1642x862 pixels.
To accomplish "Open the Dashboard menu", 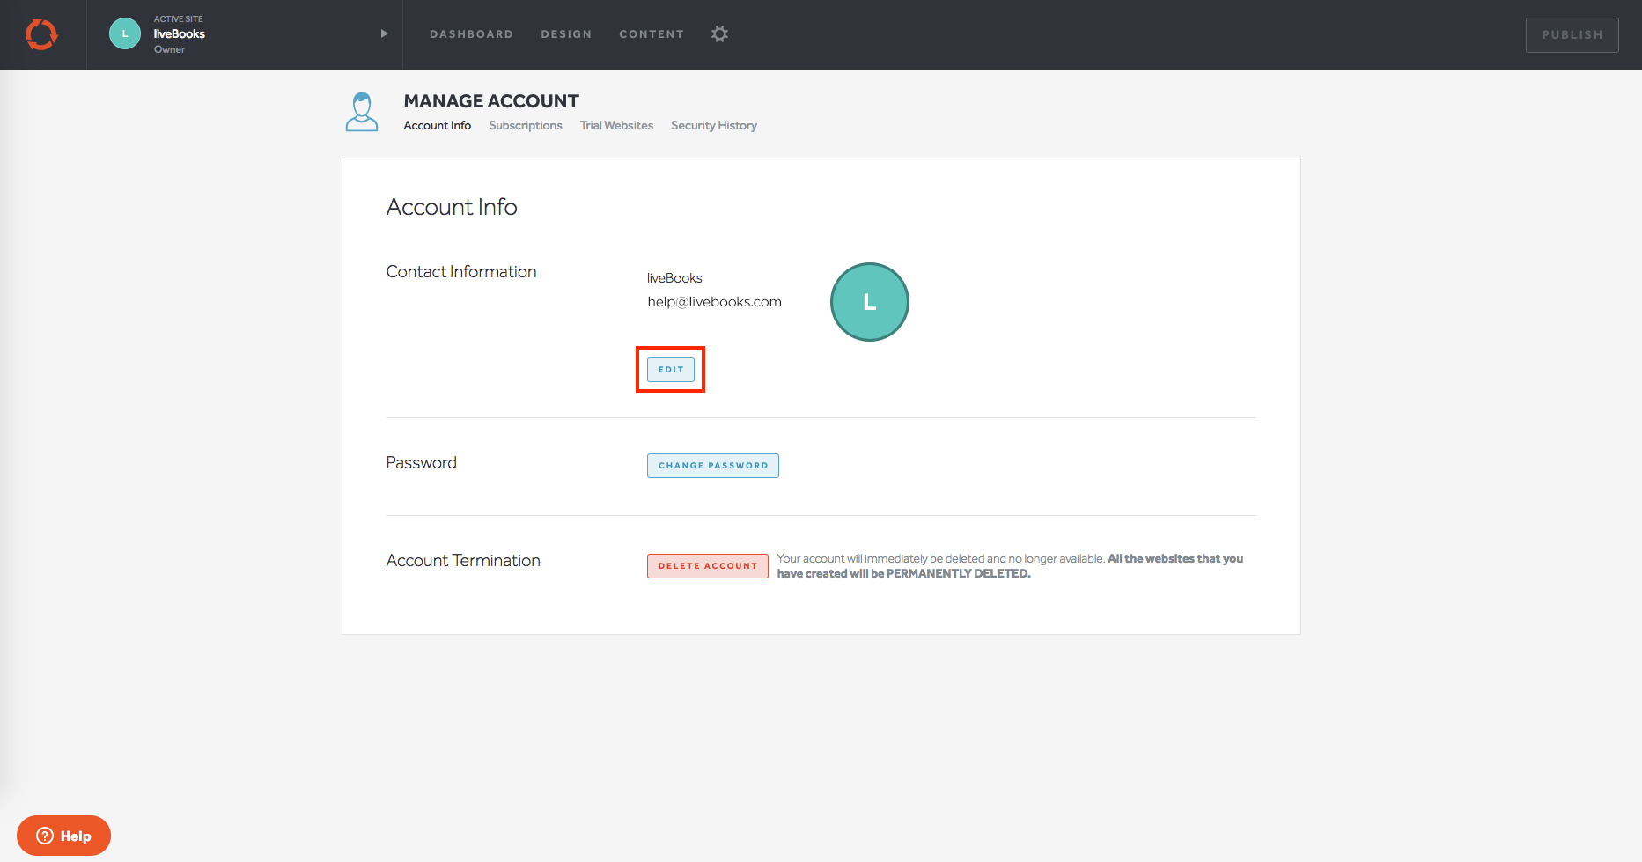I will [x=471, y=34].
